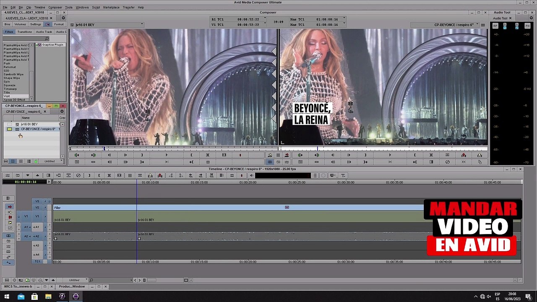The height and width of the screenshot is (302, 537).
Task: Click the RP button in Audio Tool
Action: coord(495,26)
